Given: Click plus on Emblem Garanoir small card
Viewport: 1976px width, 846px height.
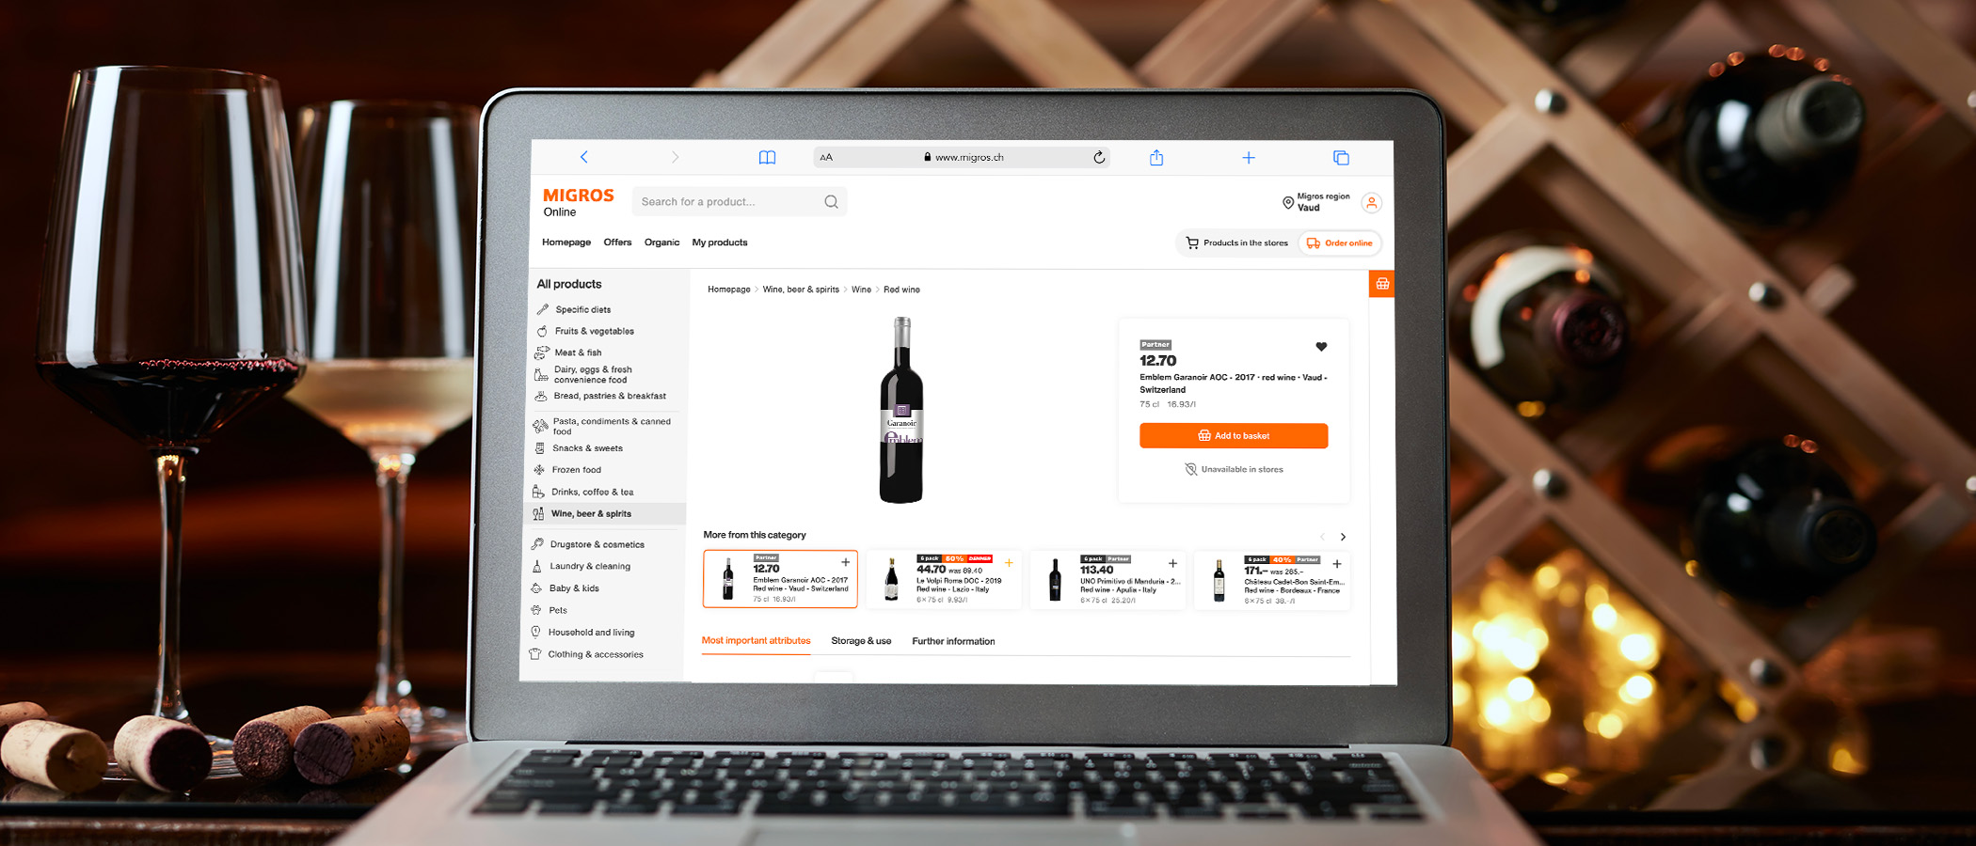Looking at the screenshot, I should (845, 562).
